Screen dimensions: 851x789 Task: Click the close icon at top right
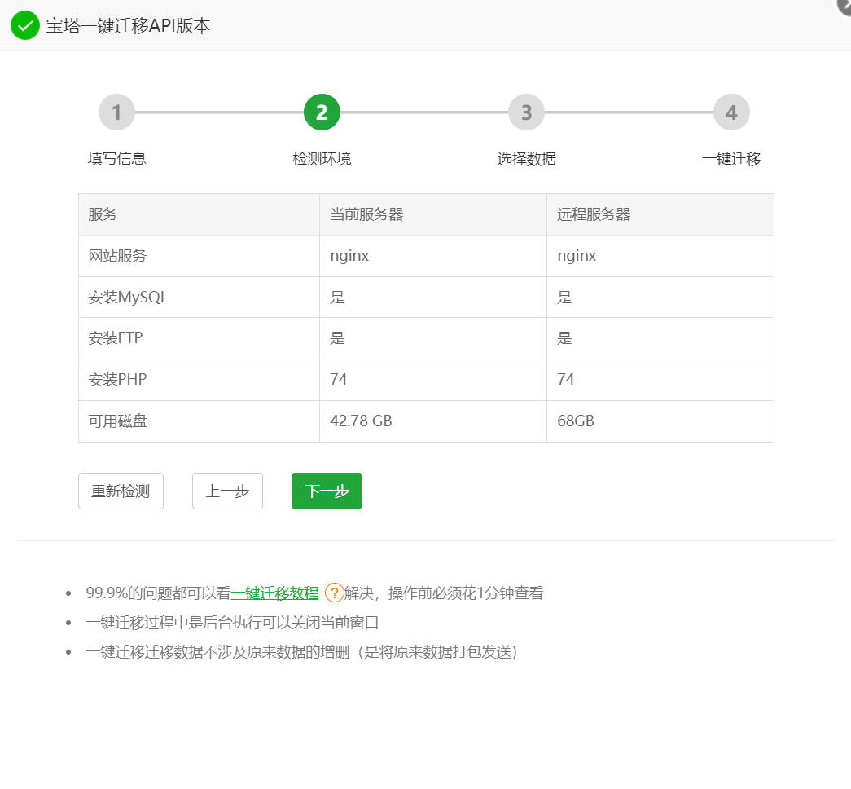pyautogui.click(x=844, y=7)
